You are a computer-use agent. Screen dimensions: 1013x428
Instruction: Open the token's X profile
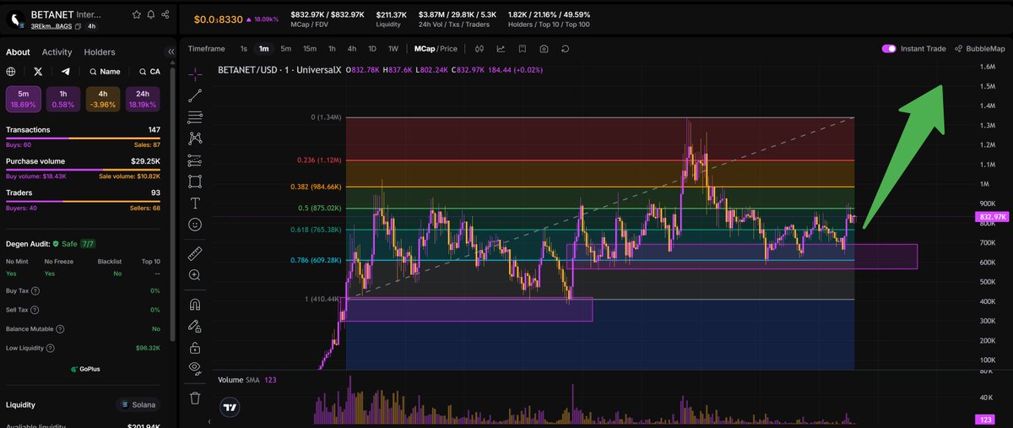[x=38, y=72]
